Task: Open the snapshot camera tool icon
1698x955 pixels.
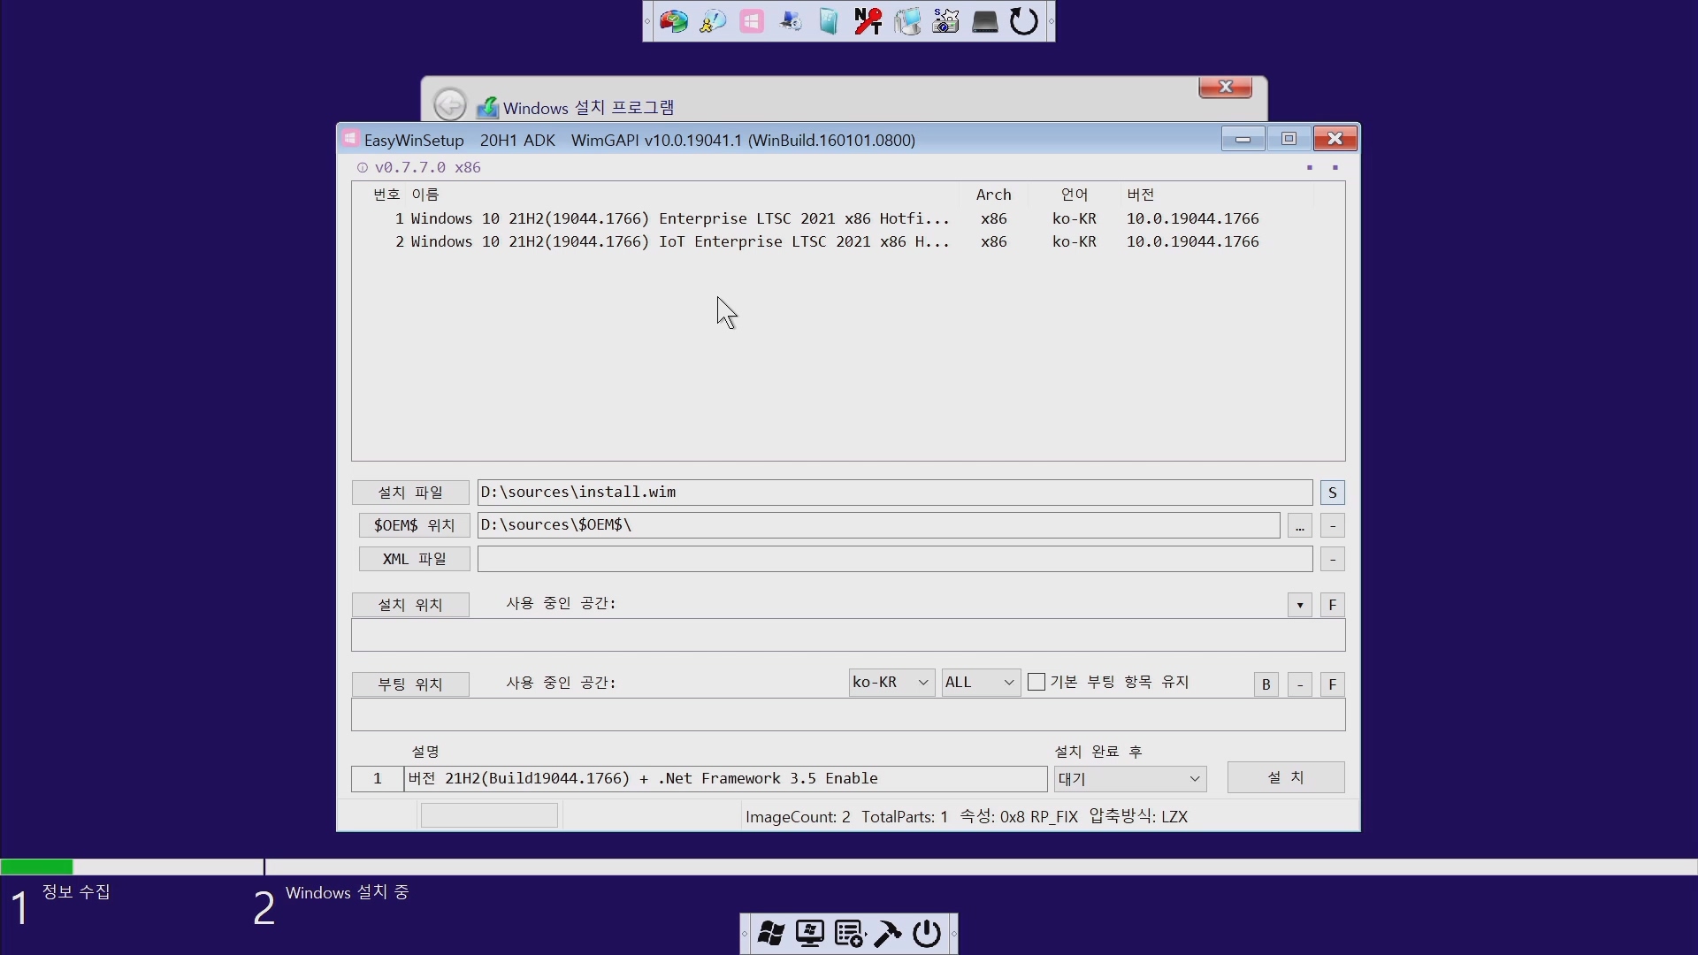Action: [x=945, y=21]
